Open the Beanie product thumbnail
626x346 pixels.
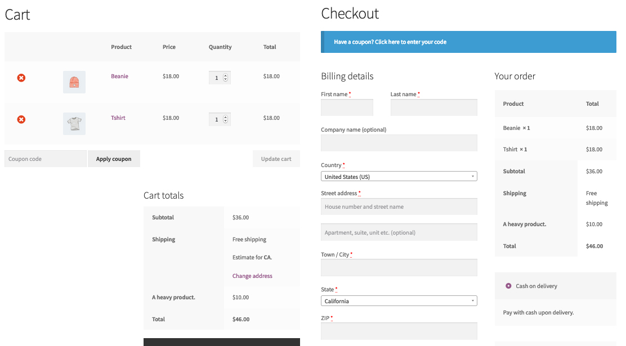(x=74, y=82)
